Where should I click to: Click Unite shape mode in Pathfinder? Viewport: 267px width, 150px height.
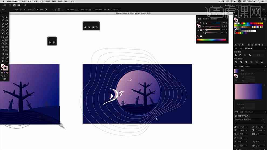[x=236, y=55]
